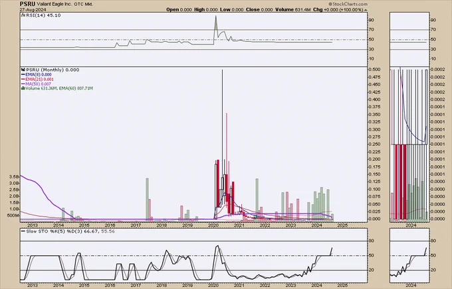Image resolution: width=452 pixels, height=289 pixels.
Task: Click the 80 level label on main Slow STO panel
Action: [372, 241]
